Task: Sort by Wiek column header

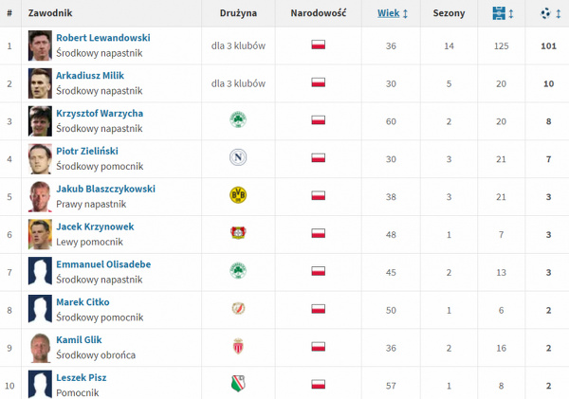Action: click(388, 14)
